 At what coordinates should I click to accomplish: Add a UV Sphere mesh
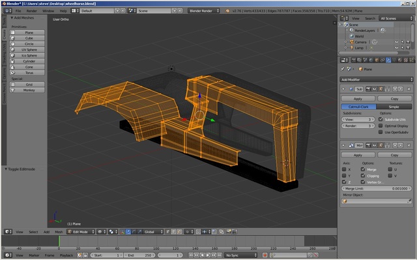tap(29, 49)
